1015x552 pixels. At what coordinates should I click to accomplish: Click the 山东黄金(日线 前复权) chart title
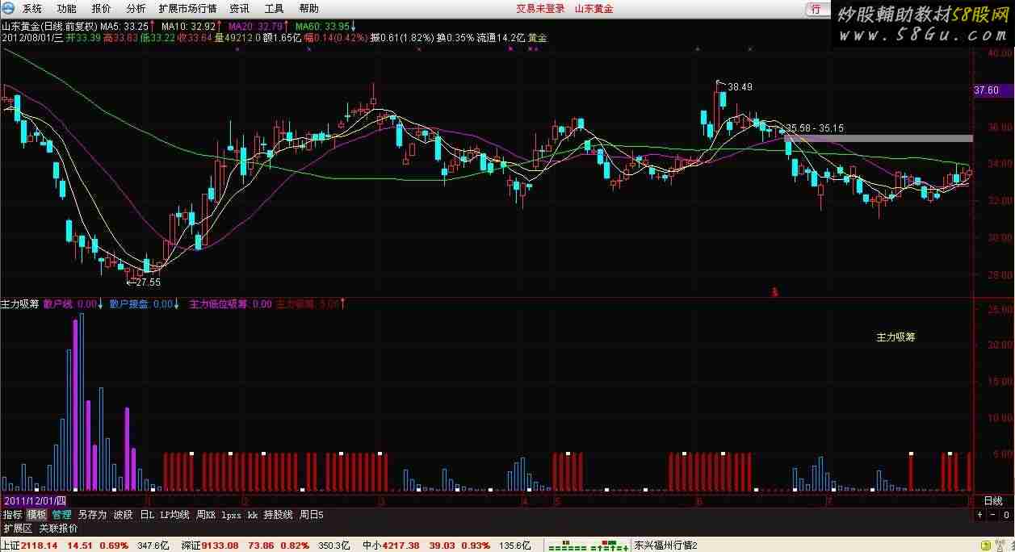49,26
